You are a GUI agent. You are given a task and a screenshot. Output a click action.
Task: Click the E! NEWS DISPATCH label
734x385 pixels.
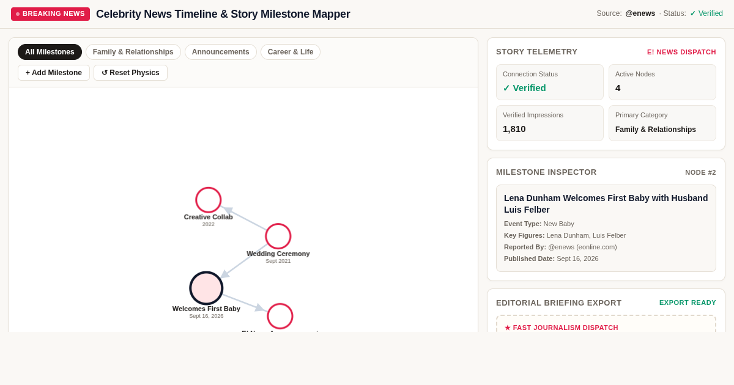(x=681, y=52)
